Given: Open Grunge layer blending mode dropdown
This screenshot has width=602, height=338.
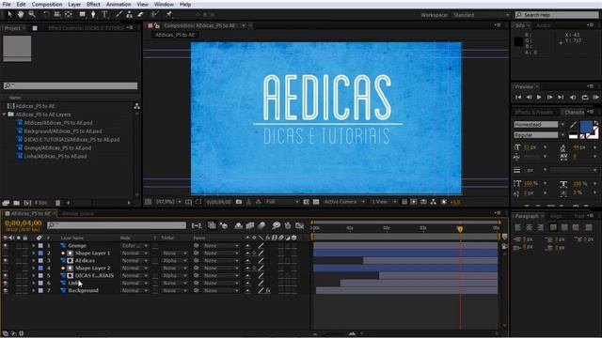Looking at the screenshot, I should point(135,246).
